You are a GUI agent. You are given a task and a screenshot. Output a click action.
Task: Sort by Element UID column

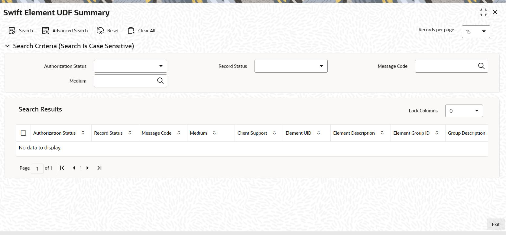coord(319,133)
